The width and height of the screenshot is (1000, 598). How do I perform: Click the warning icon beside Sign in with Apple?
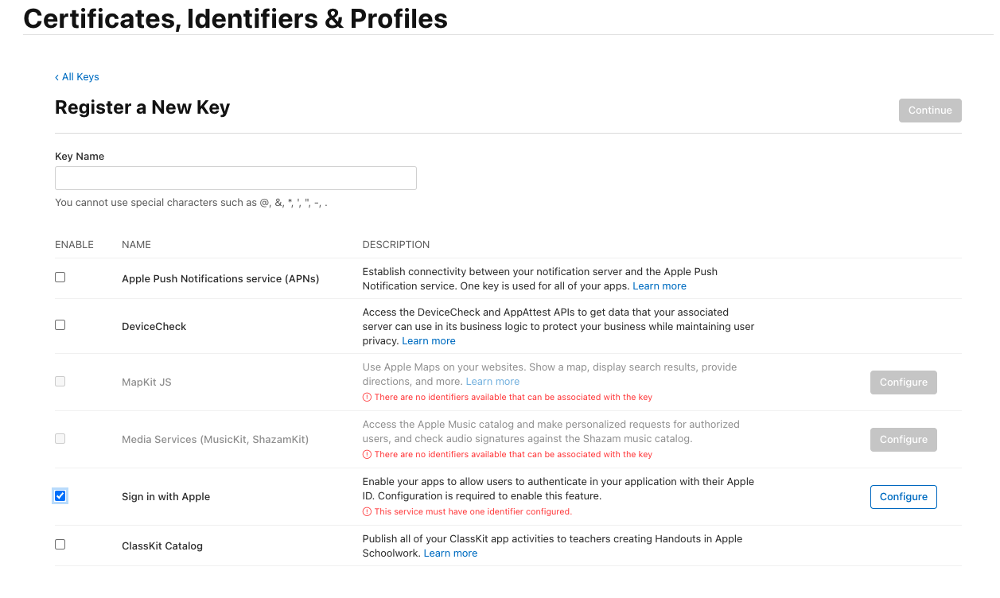368,511
